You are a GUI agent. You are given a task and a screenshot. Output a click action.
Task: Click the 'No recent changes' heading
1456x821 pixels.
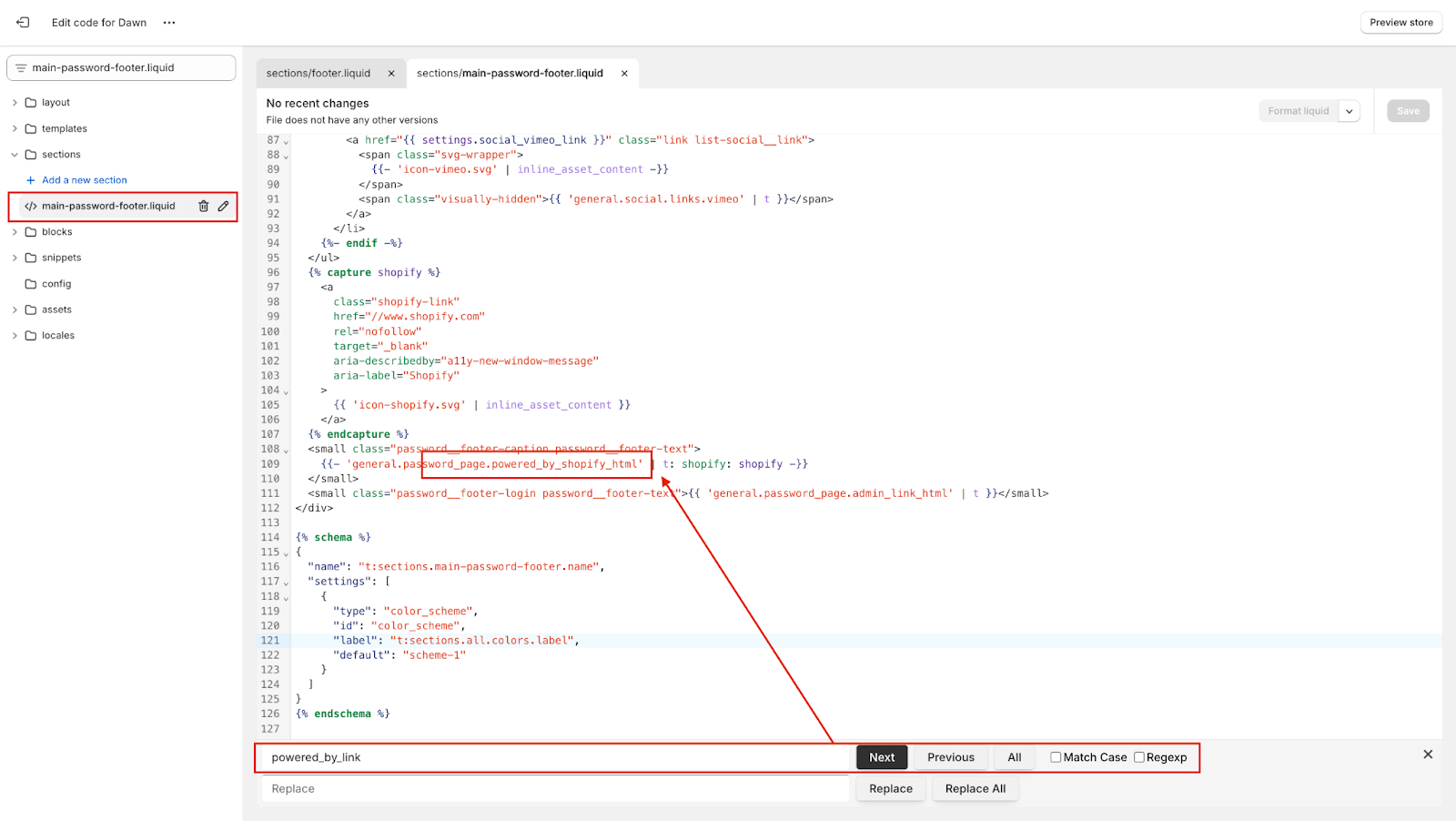point(318,104)
